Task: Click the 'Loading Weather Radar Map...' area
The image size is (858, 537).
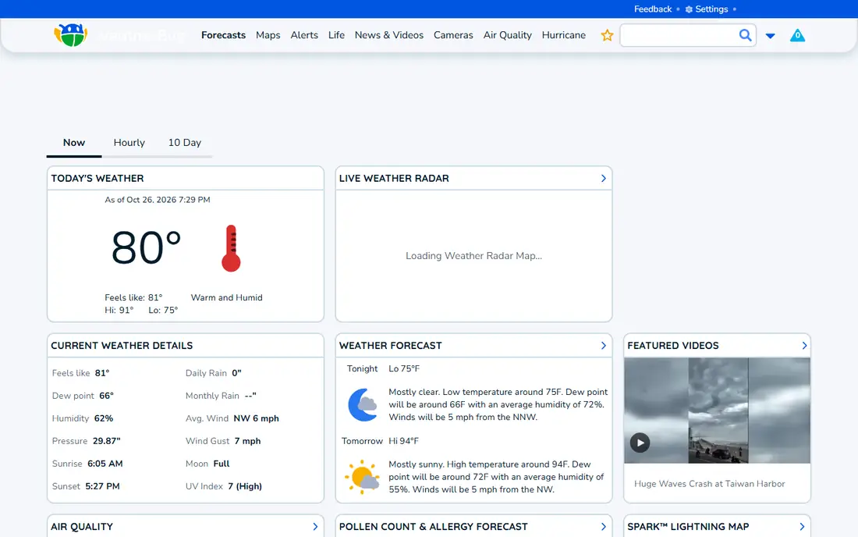Action: pyautogui.click(x=474, y=256)
